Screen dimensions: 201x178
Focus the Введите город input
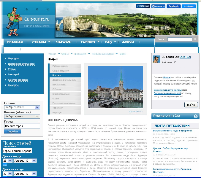pos(22,126)
